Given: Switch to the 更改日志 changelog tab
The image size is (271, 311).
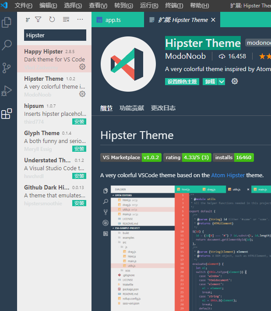Looking at the screenshot, I should tap(163, 108).
